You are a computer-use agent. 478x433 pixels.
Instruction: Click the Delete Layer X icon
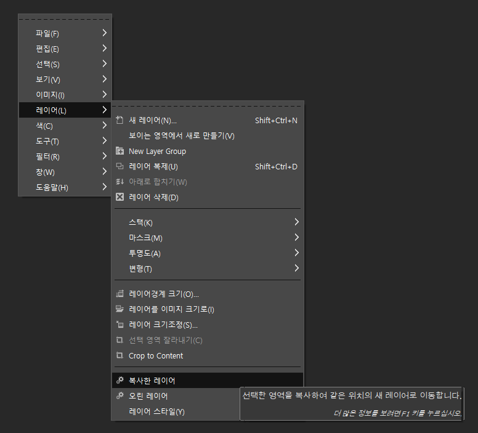pyautogui.click(x=119, y=197)
